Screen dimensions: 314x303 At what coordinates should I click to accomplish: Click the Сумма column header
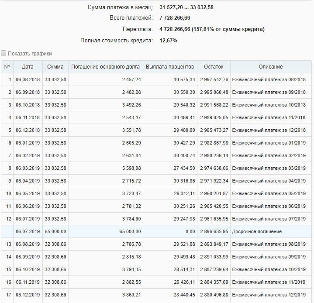tap(55, 67)
